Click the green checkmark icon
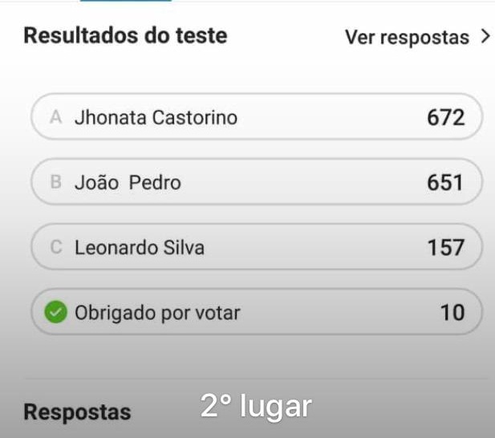The width and height of the screenshot is (495, 438). tap(56, 312)
